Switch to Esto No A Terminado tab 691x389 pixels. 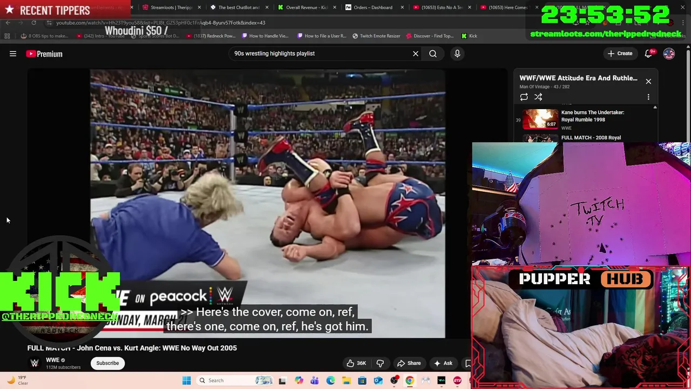tap(441, 8)
